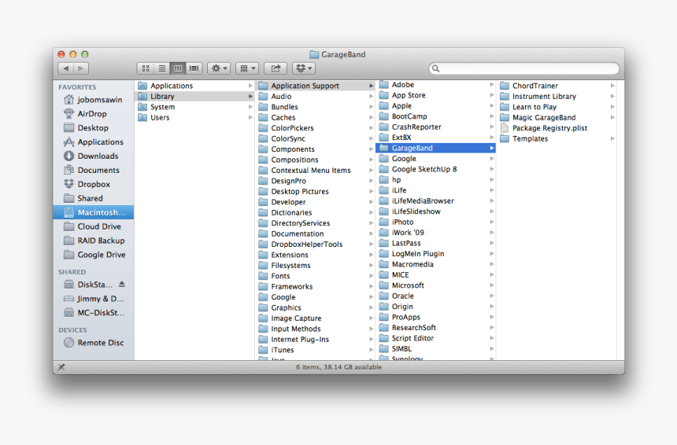Expand the iPhoto folder arrow

[x=491, y=222]
